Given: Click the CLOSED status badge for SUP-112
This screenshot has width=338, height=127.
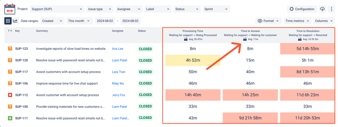Looking at the screenshot, I should (x=146, y=95).
